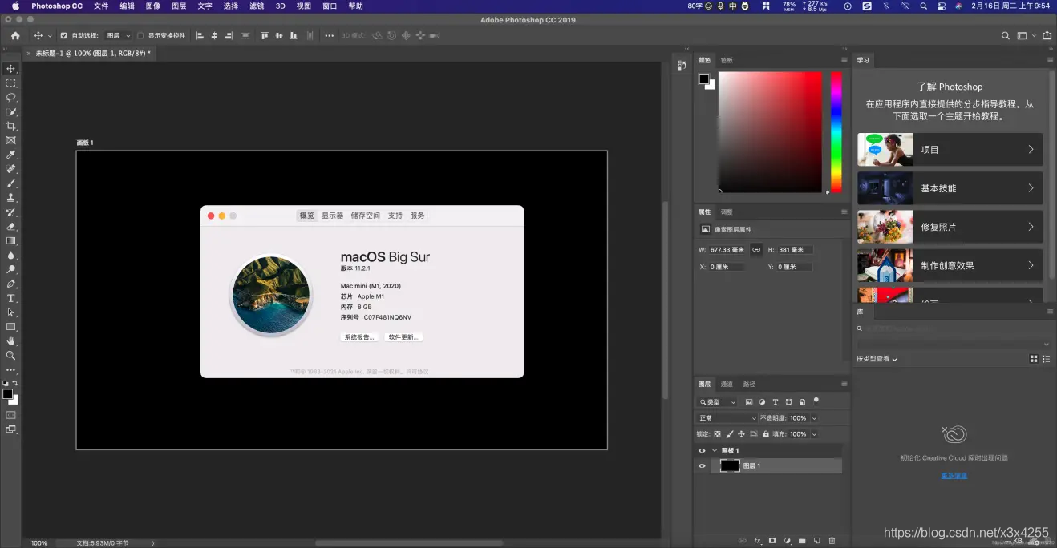The width and height of the screenshot is (1057, 548).
Task: Select the Horizontal Type tool
Action: 11,298
